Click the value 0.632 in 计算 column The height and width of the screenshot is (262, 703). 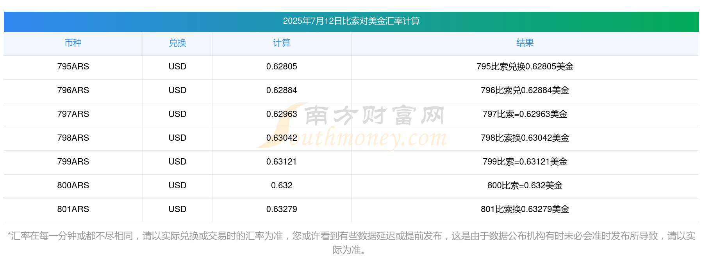tap(282, 186)
